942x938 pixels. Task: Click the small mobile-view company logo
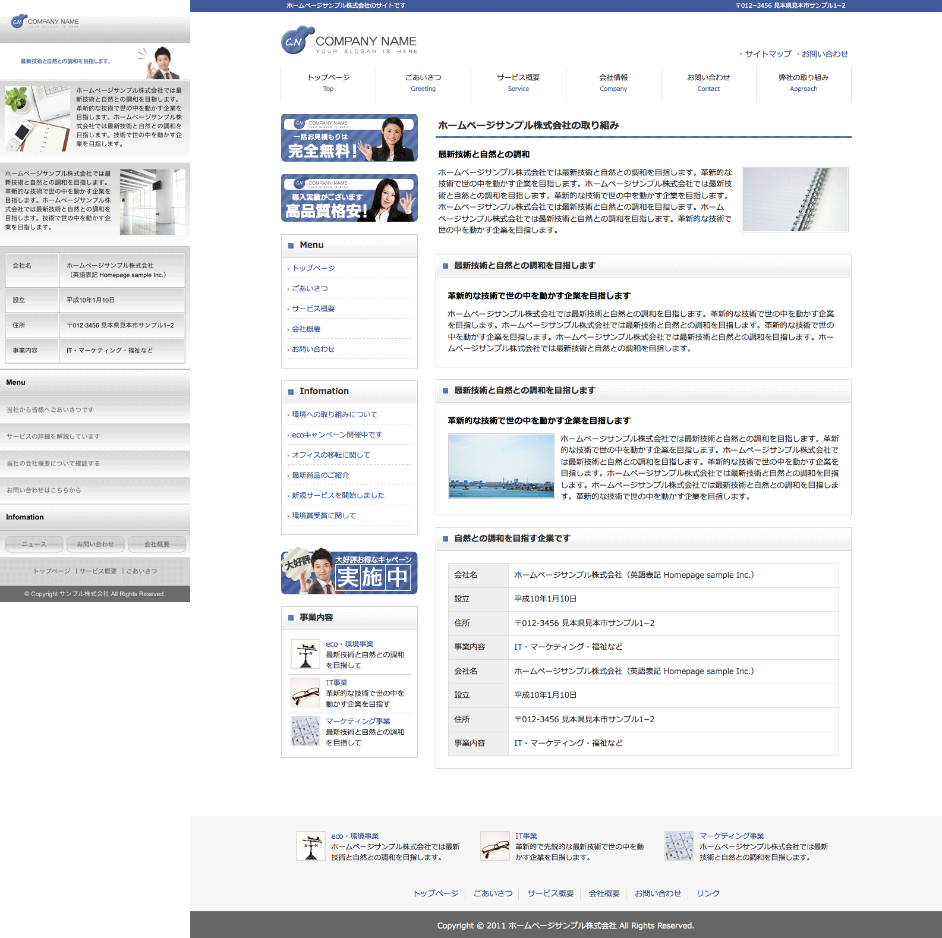pos(45,22)
